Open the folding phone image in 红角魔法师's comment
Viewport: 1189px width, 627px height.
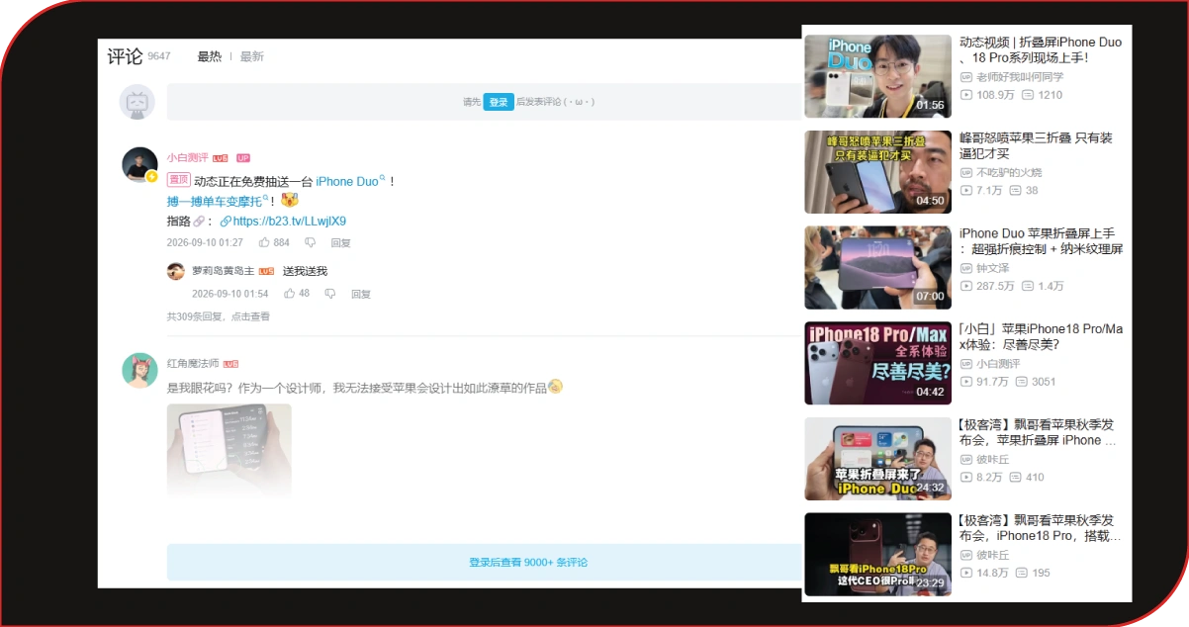[229, 450]
